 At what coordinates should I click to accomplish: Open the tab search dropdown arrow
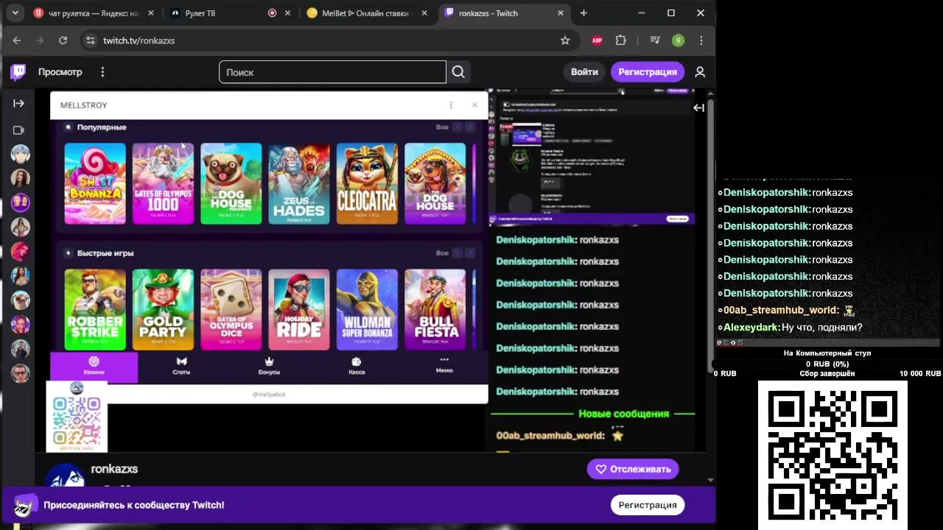click(15, 13)
